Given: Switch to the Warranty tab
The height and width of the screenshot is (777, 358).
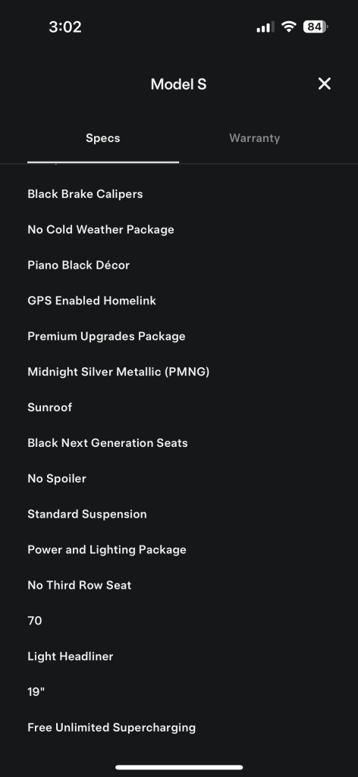Looking at the screenshot, I should [255, 138].
